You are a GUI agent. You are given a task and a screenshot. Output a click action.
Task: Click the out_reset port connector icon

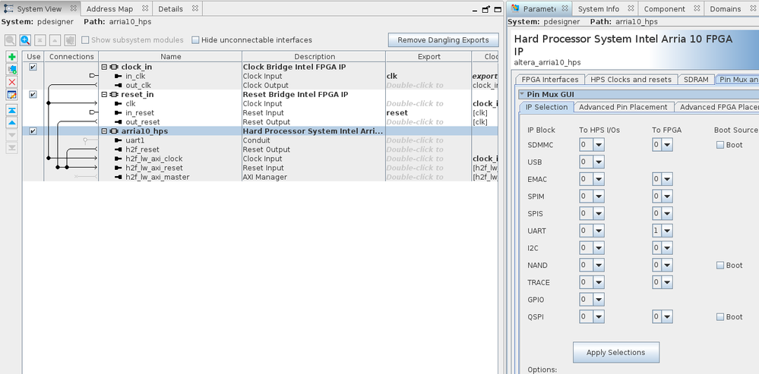pos(118,122)
